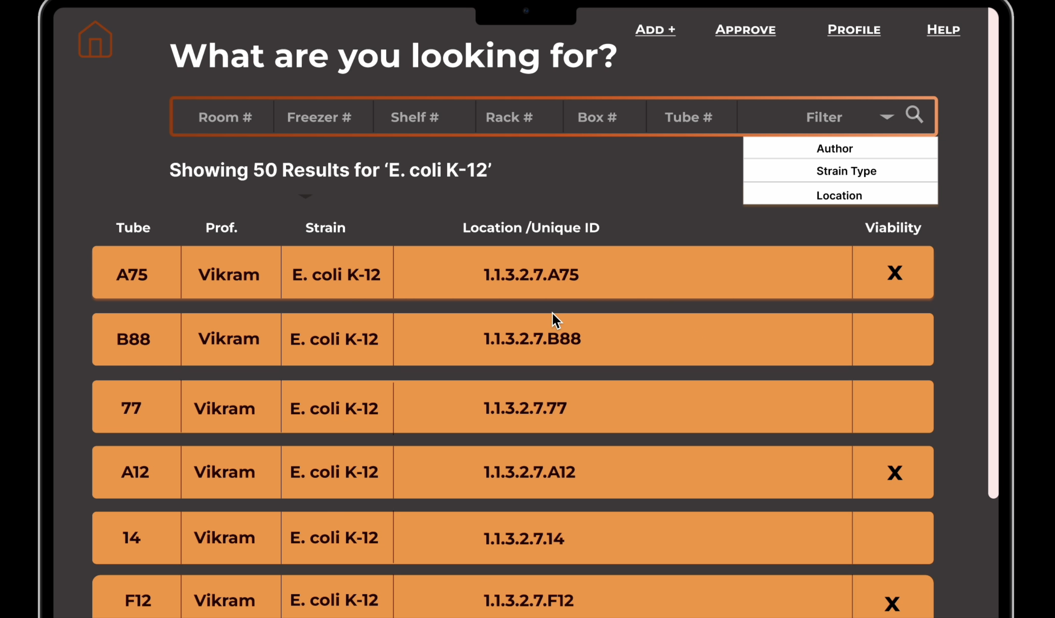Click the Add + button
Image resolution: width=1055 pixels, height=618 pixels.
tap(655, 30)
